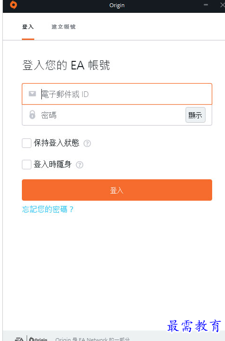Click the orange Origin logo in title bar

(x=13, y=5)
